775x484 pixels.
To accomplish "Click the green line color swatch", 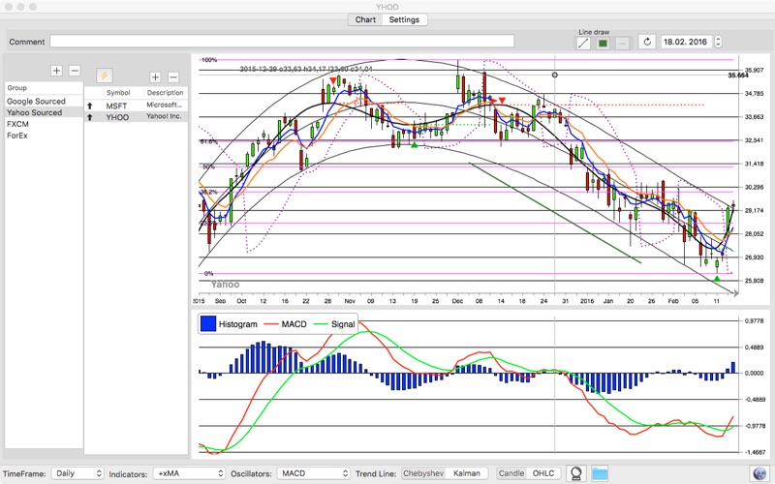I will [x=603, y=43].
